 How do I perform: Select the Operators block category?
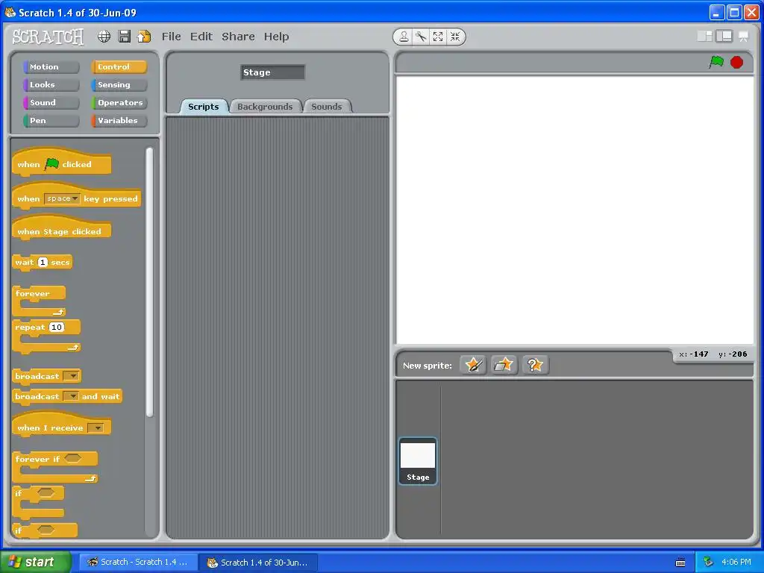click(x=119, y=103)
